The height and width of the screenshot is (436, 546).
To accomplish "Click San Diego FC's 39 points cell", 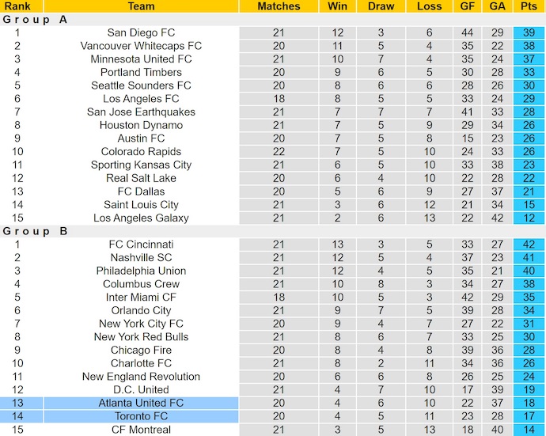I will pos(529,32).
